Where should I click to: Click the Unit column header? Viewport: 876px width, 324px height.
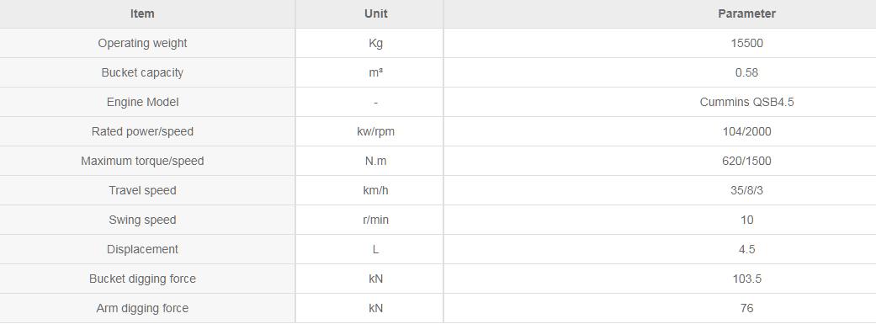[x=376, y=14]
